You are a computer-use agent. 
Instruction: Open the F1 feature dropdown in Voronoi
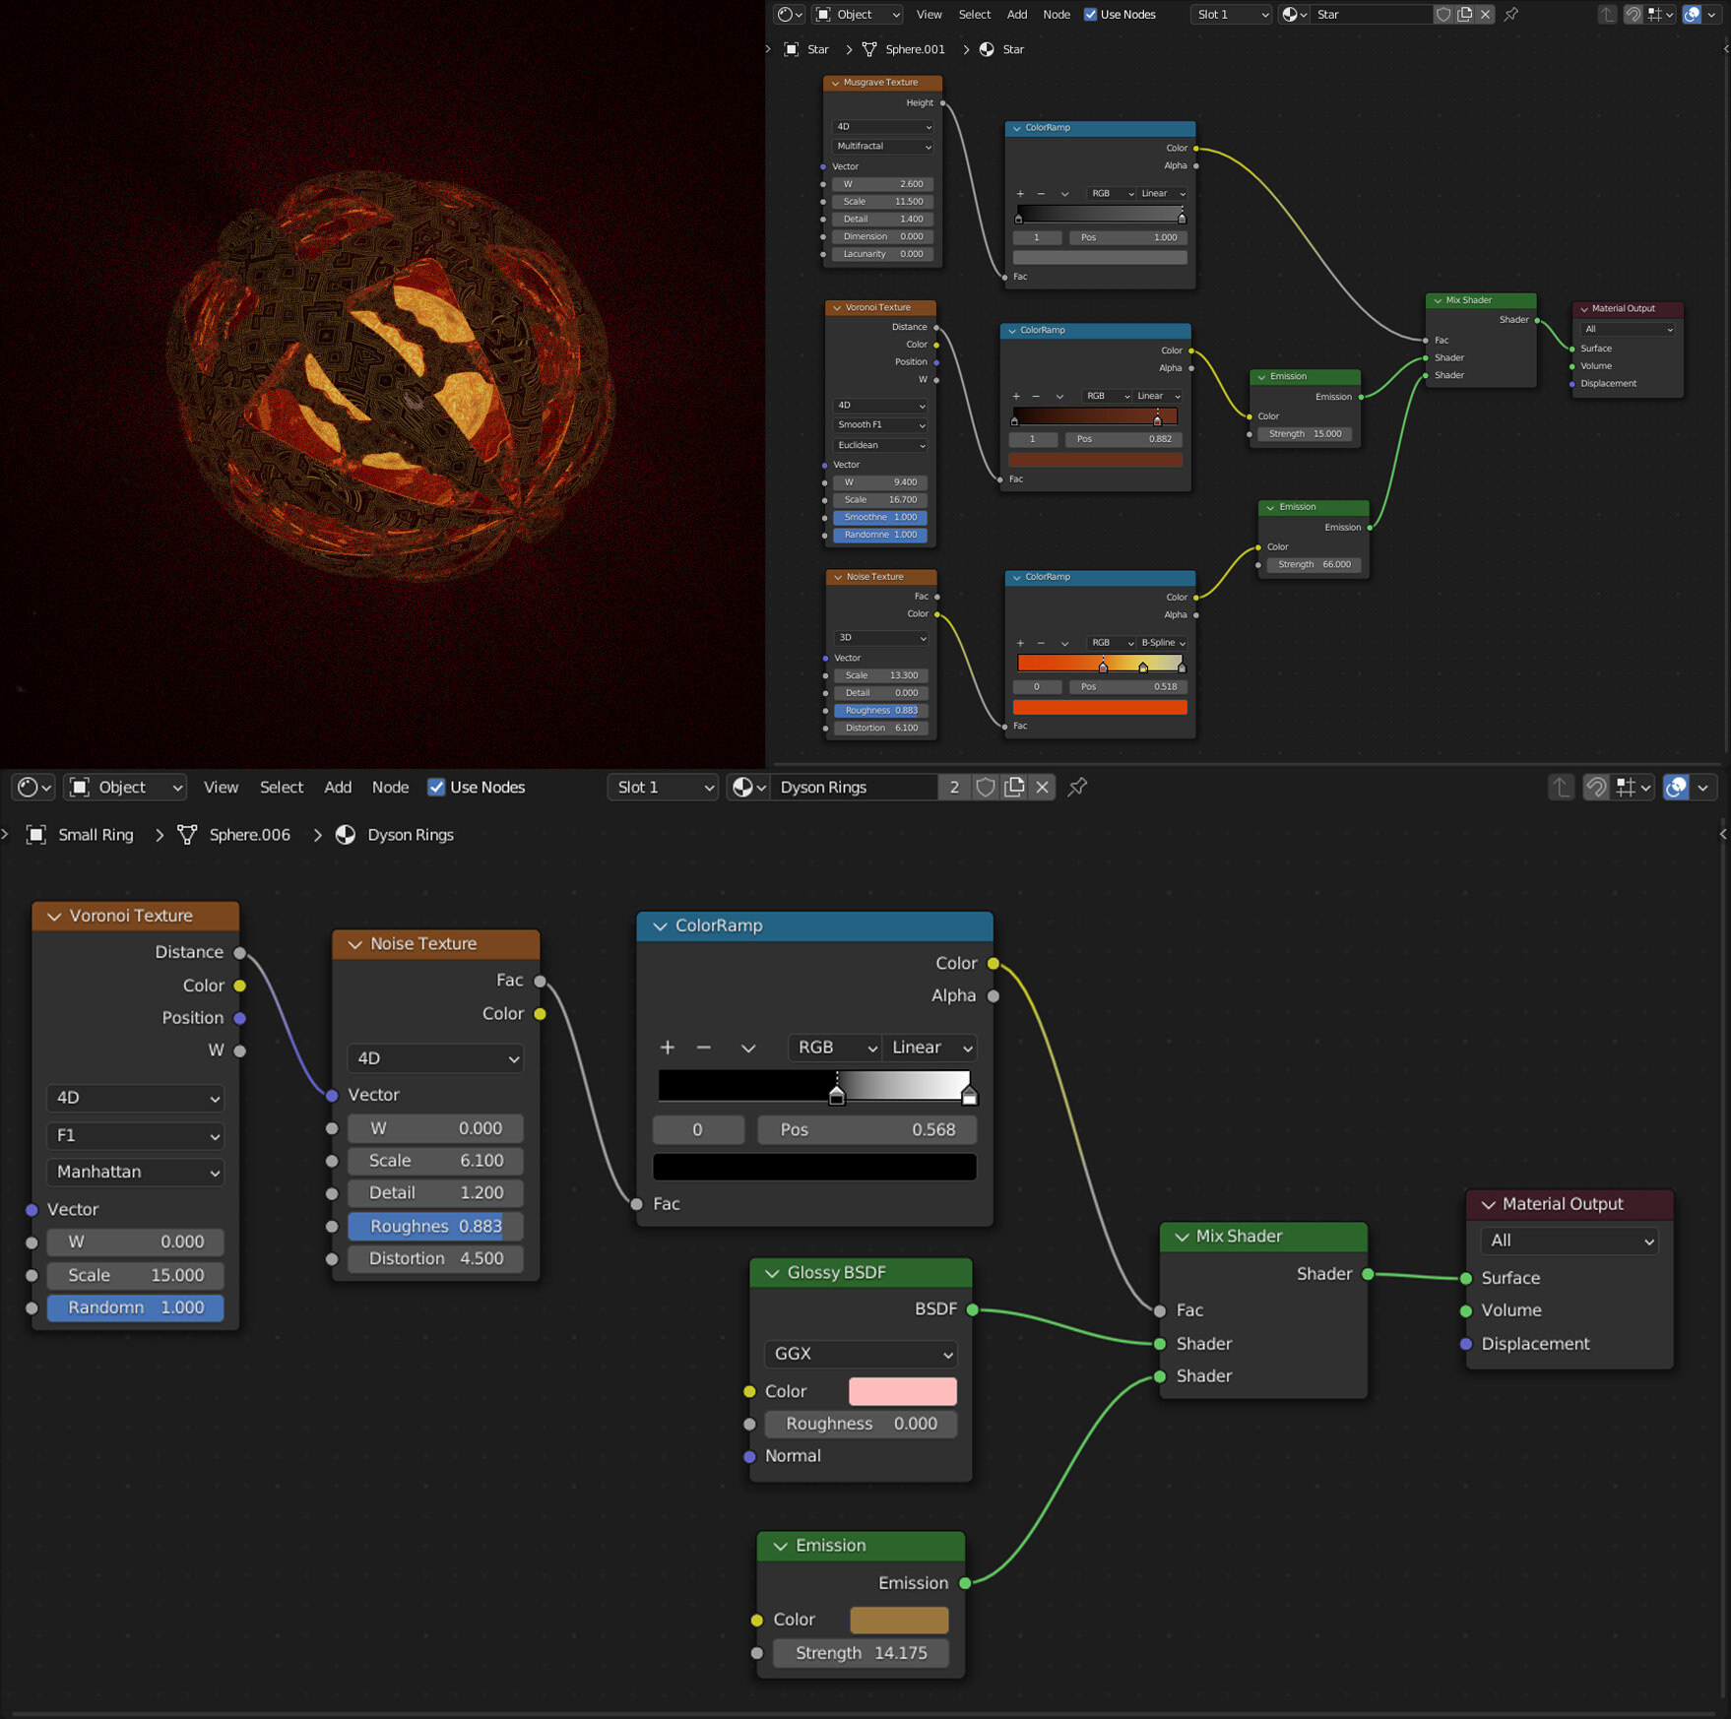(x=136, y=1135)
